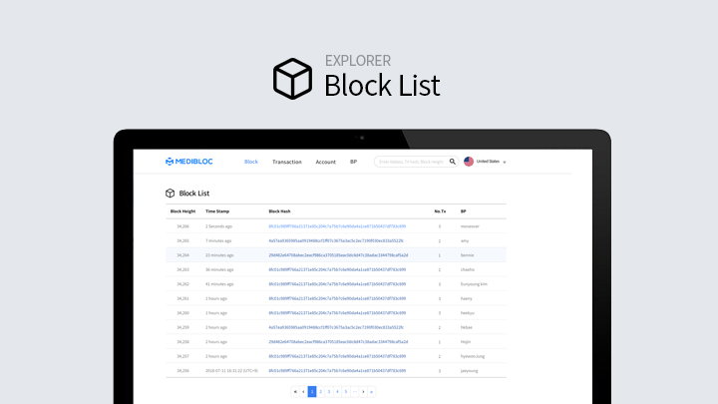Click BP name "heekyu"
Viewport: 718px width, 404px height.
point(468,313)
